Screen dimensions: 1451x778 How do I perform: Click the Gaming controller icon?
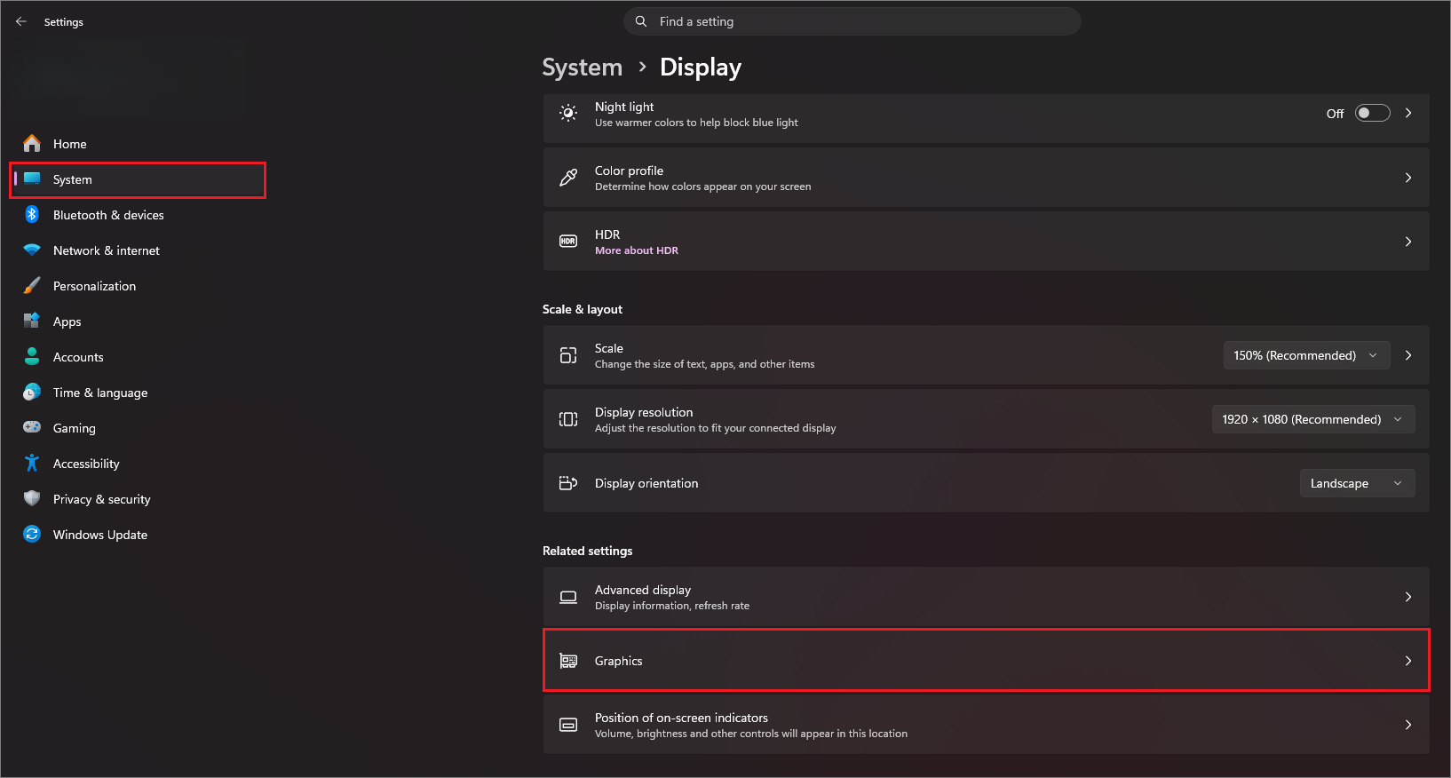coord(32,427)
